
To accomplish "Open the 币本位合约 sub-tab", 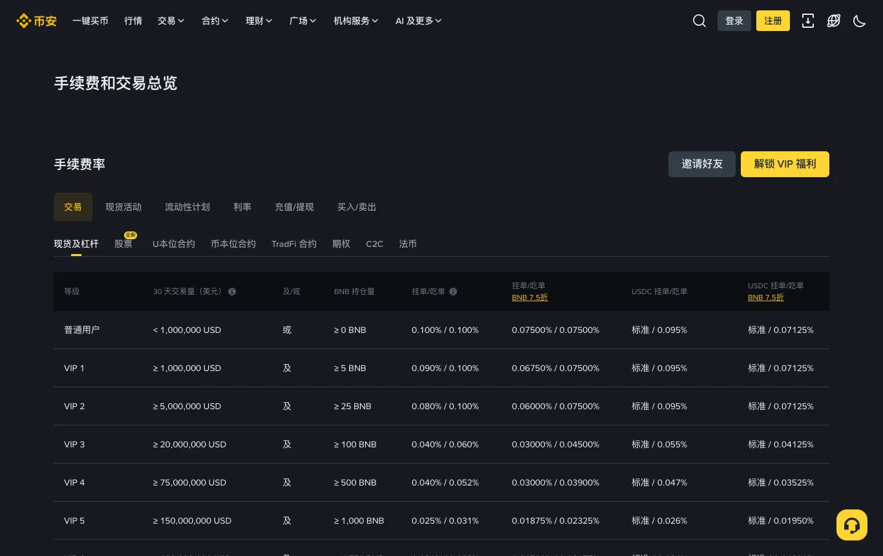I will [233, 244].
